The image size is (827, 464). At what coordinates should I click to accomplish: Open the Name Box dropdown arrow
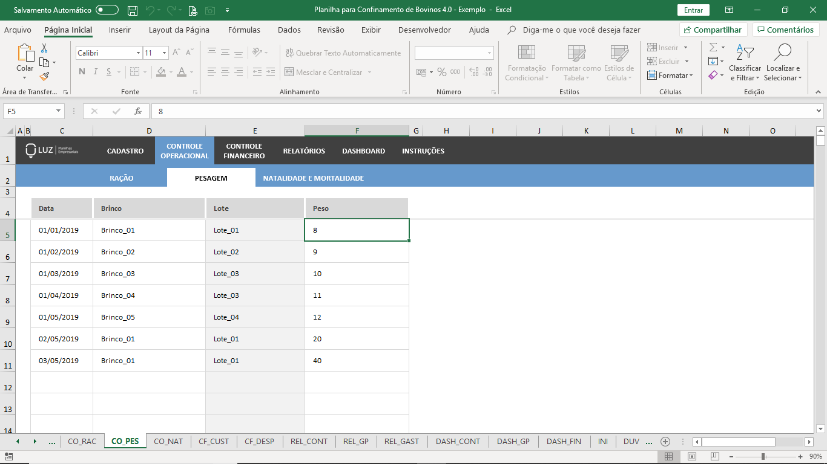click(59, 111)
